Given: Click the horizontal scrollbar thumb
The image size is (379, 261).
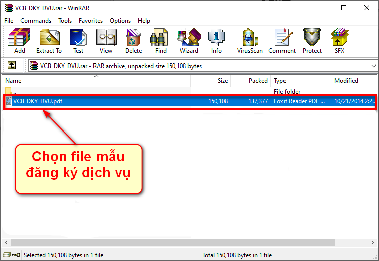Looking at the screenshot, I should (x=173, y=242).
